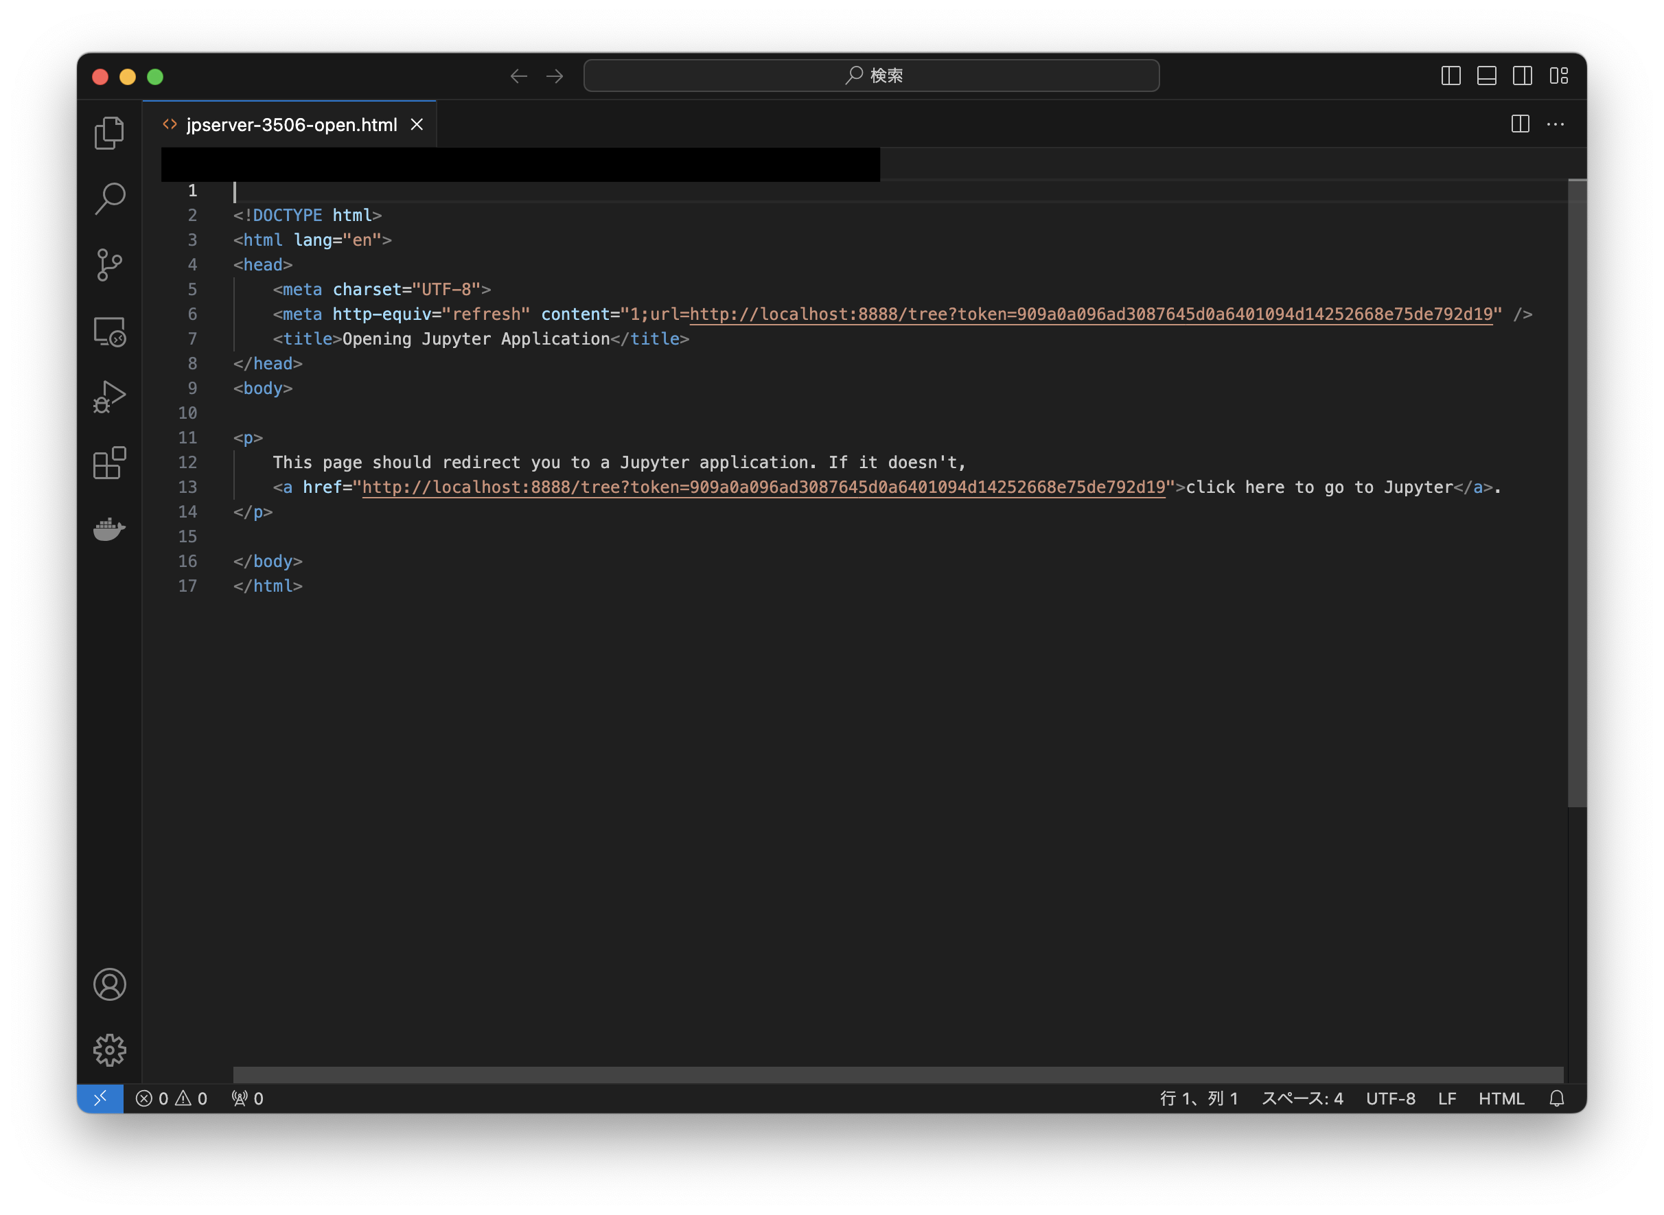Viewport: 1664px width, 1215px height.
Task: Open the Run and Debug panel
Action: (109, 397)
